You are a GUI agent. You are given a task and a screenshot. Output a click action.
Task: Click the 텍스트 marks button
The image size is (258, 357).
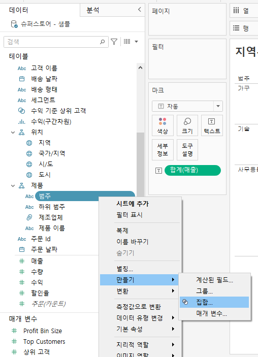(212, 125)
